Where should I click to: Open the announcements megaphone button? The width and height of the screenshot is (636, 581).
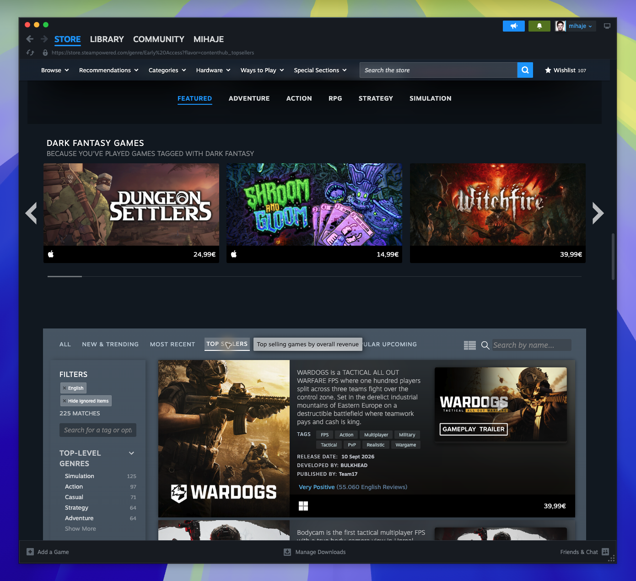[x=514, y=26]
